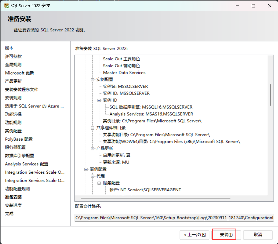
Task: Select the 实例目录 path row
Action: coord(152,121)
